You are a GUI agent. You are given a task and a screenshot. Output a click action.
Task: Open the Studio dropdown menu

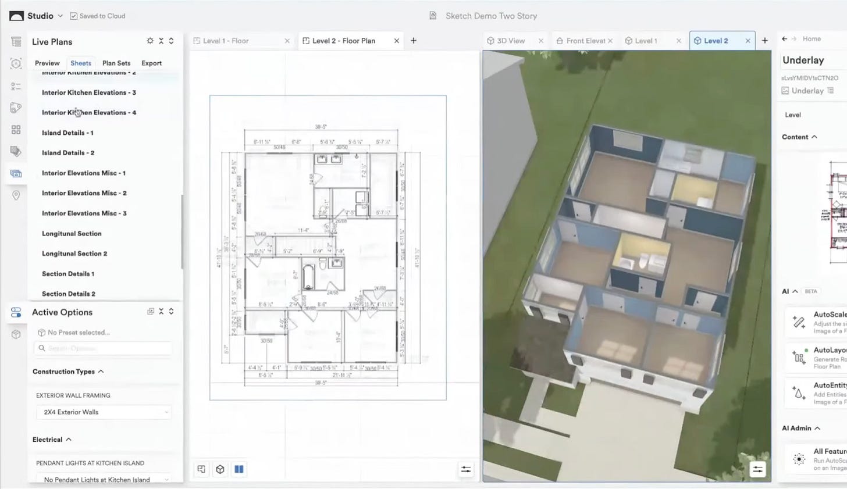(x=60, y=16)
